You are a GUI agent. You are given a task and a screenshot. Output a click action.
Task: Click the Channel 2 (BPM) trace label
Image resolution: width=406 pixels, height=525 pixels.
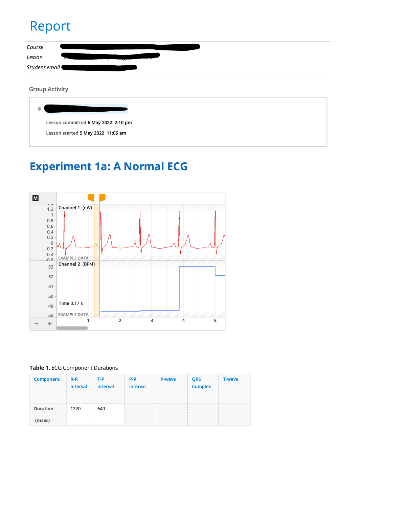[76, 264]
